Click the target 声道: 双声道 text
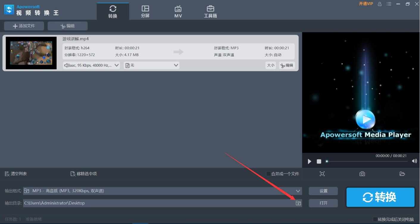 (x=224, y=55)
